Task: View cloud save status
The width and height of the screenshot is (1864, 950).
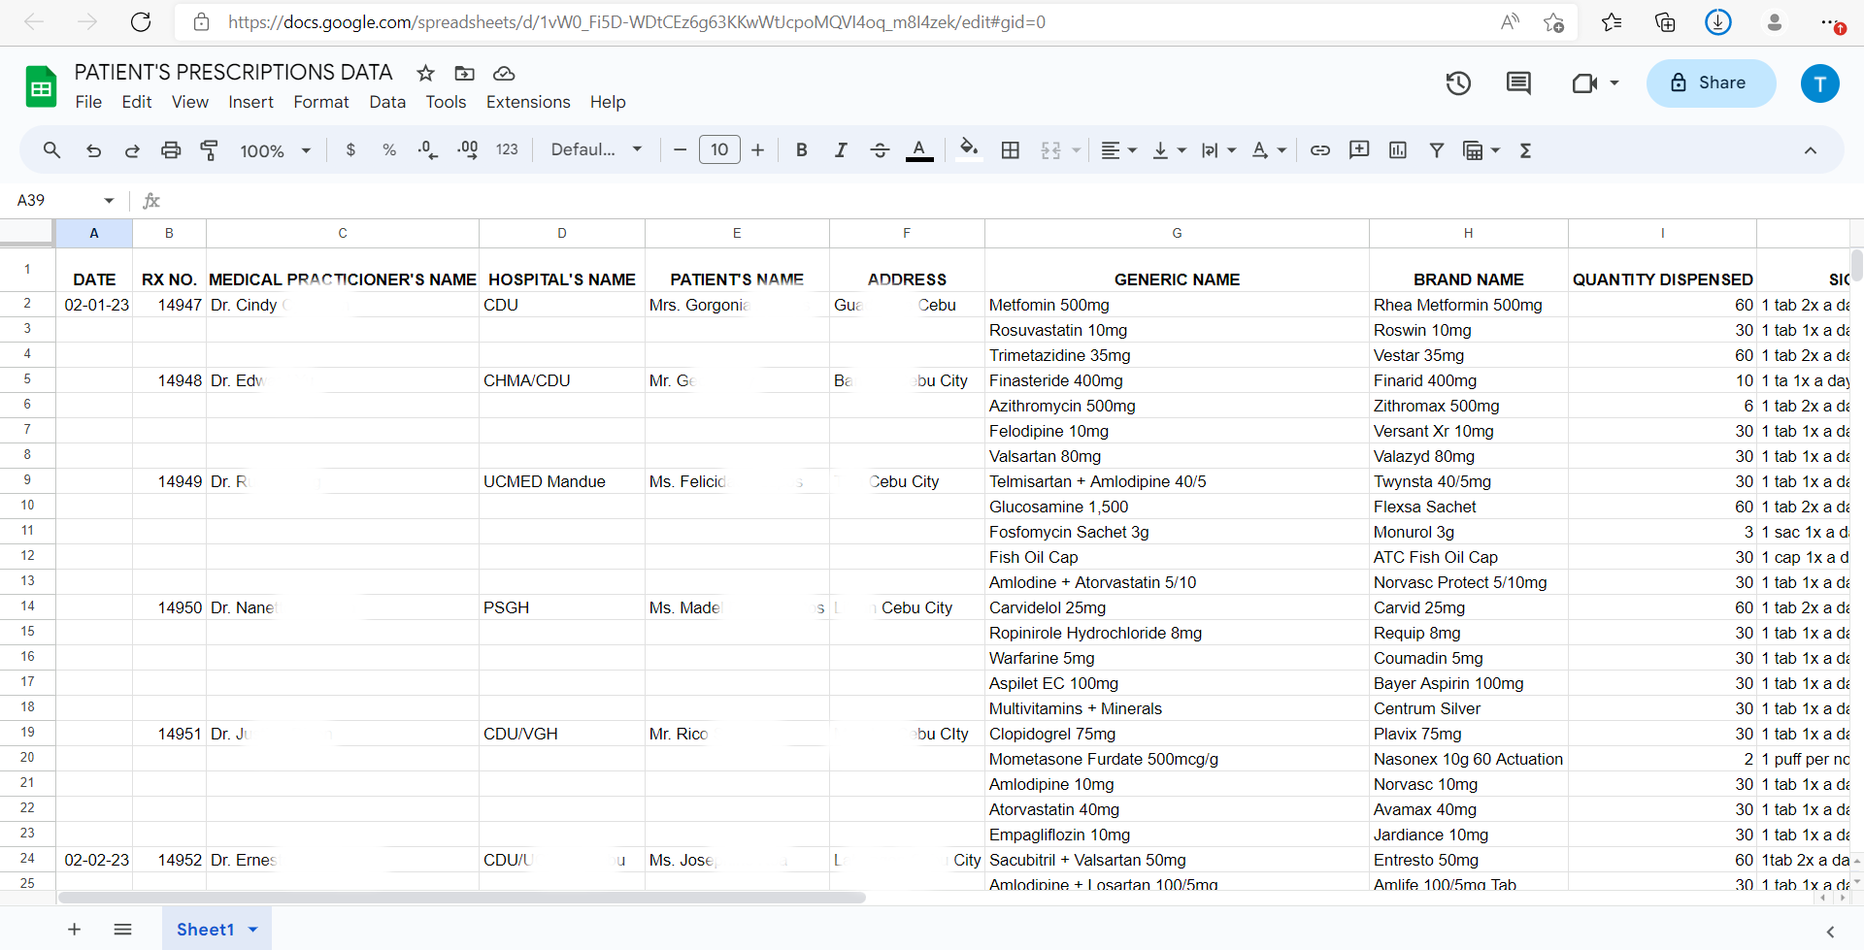Action: (x=504, y=73)
